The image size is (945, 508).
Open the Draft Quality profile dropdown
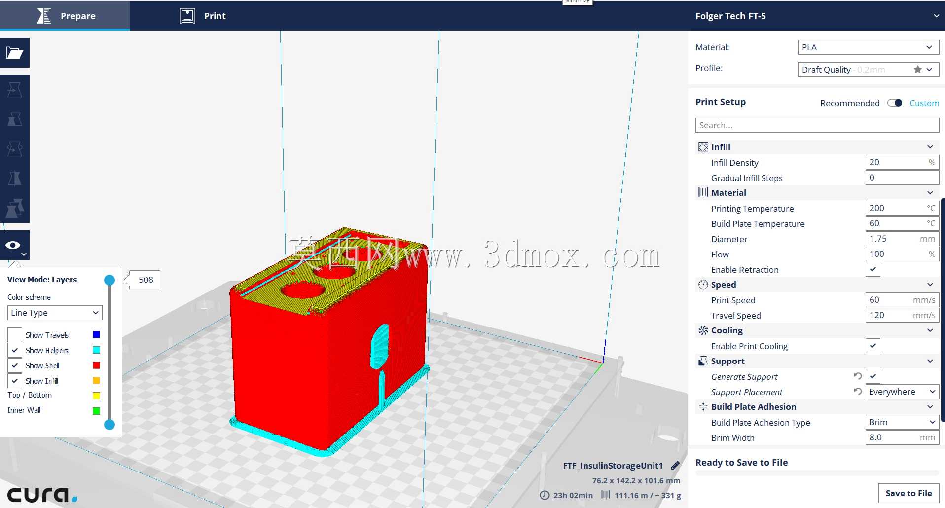coord(868,70)
